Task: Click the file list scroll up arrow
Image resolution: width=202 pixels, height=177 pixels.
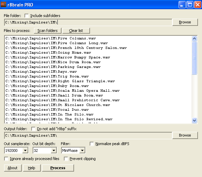Action: point(194,38)
